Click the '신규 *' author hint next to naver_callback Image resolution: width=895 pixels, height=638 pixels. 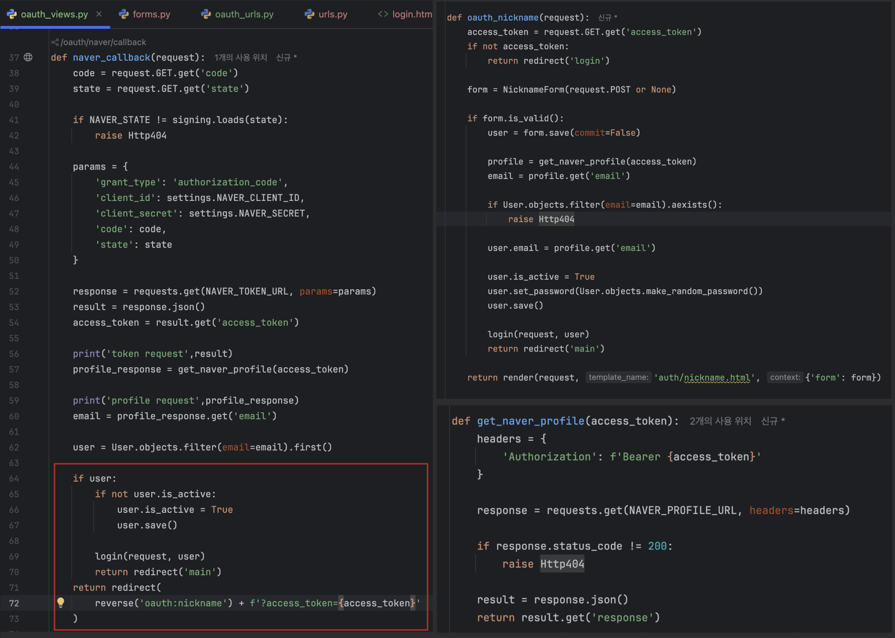tap(286, 57)
